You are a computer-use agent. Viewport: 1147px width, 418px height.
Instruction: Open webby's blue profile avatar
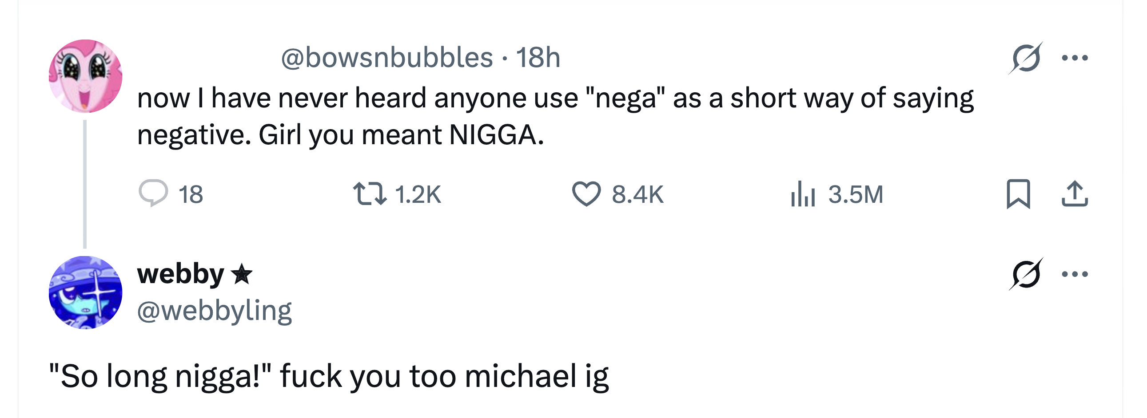coord(85,292)
